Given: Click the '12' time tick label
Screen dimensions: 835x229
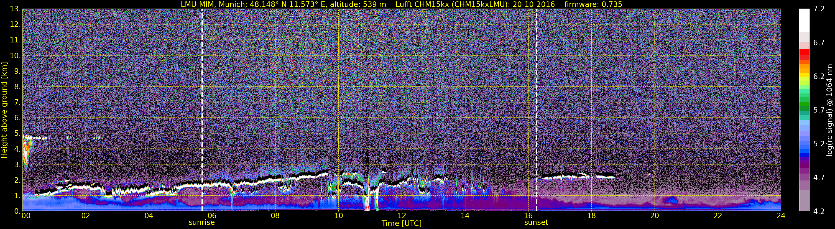Looking at the screenshot, I should tap(402, 216).
